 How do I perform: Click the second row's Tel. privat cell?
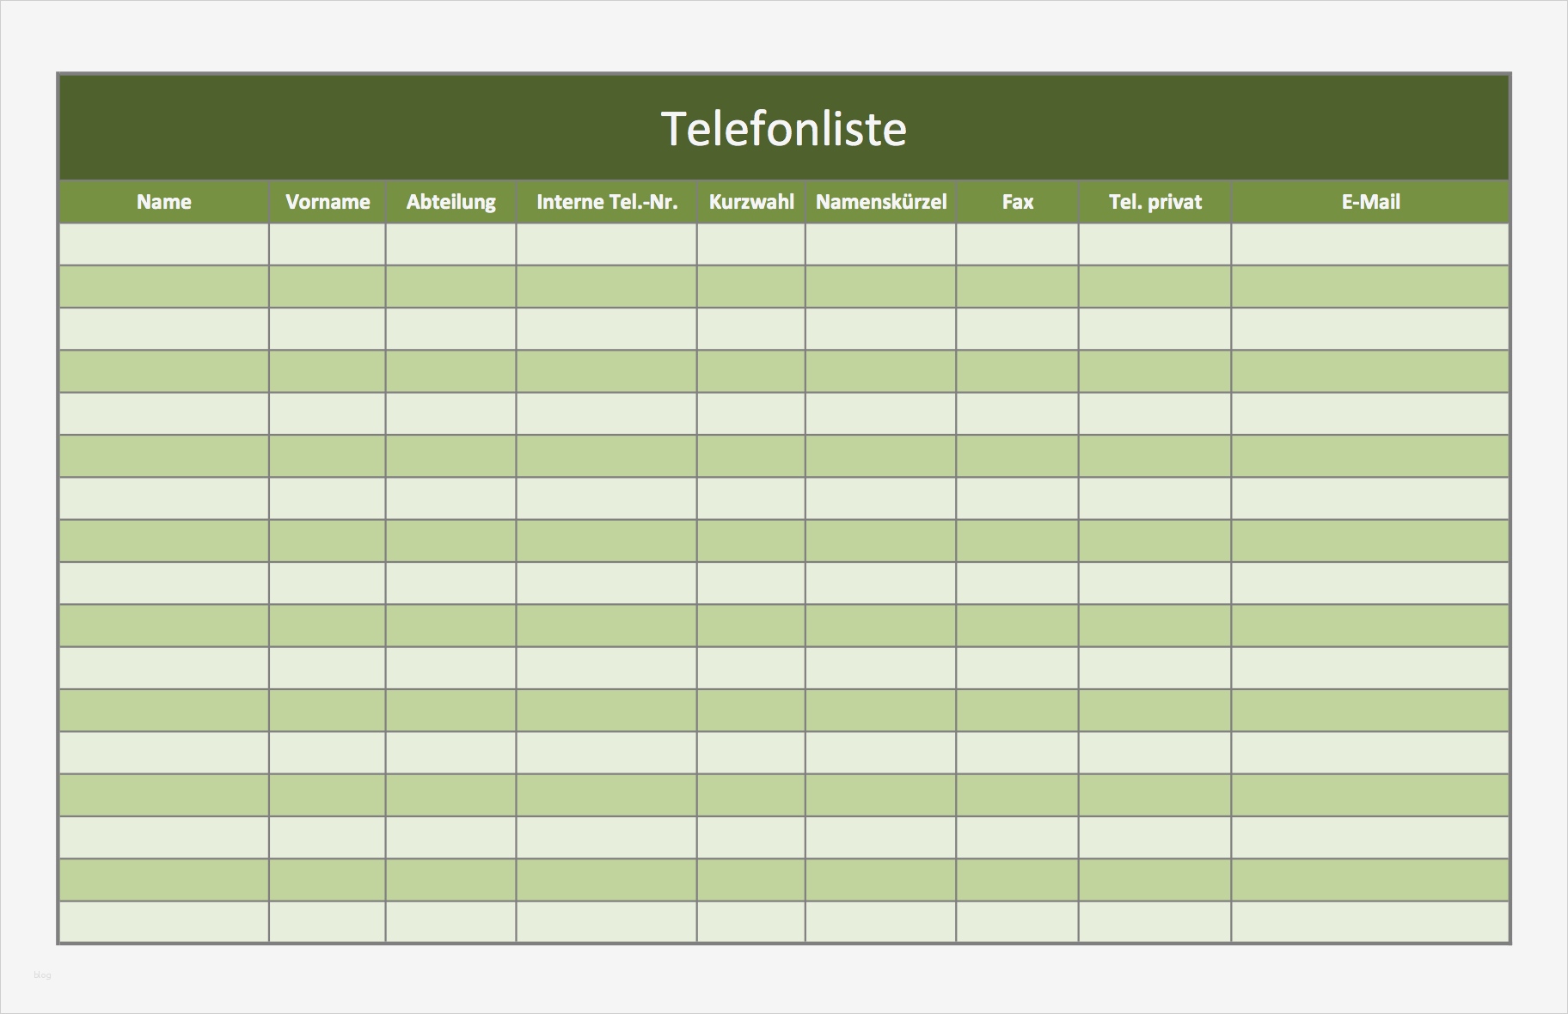coord(1155,286)
